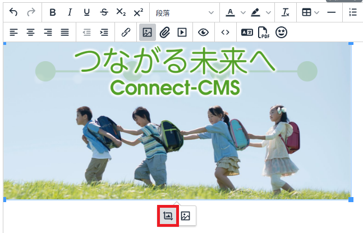Click the bottom-right image resize handle

coord(351,199)
